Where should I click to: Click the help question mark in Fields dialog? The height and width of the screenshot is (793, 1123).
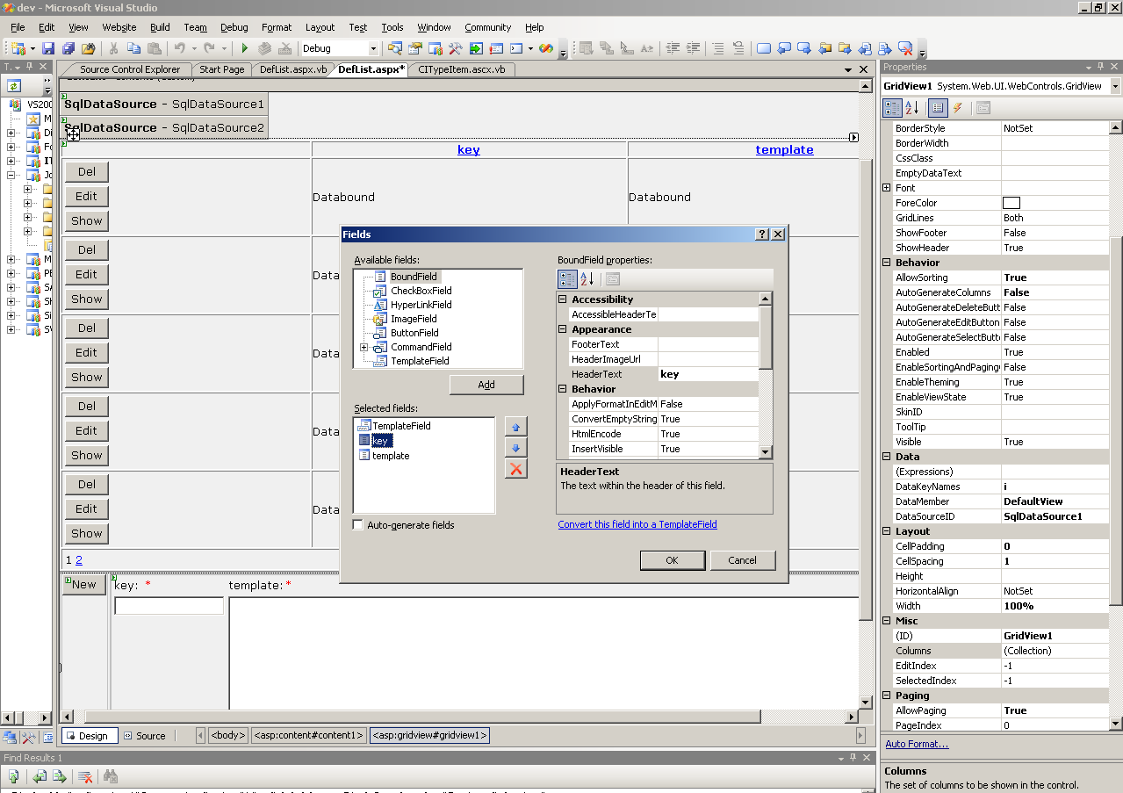761,234
